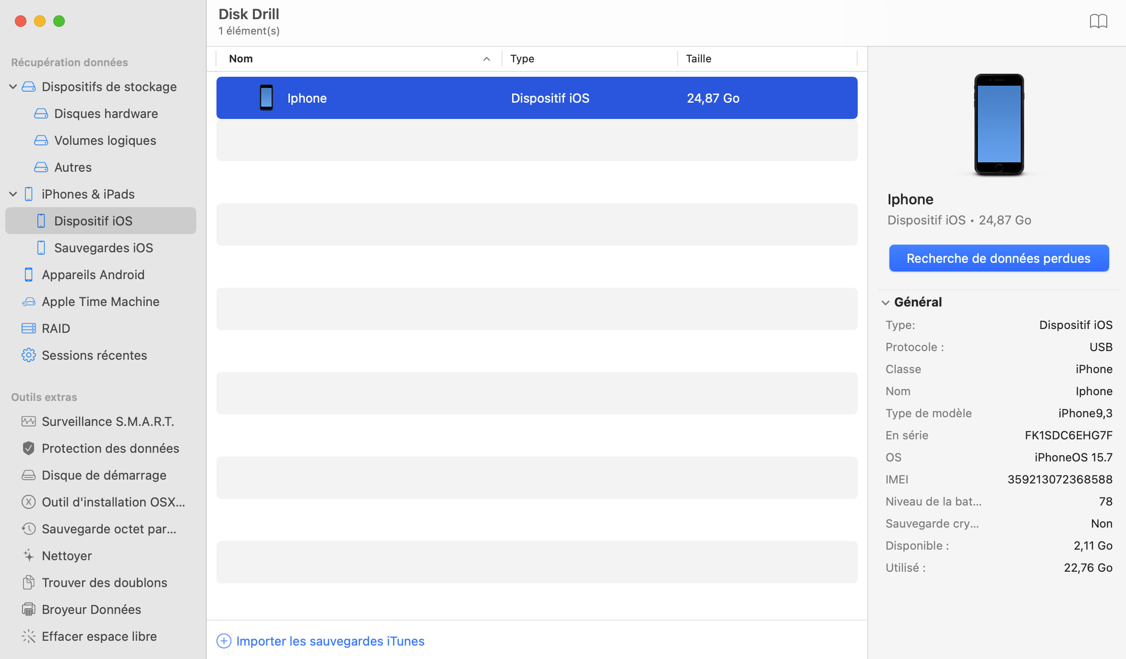Open Broyeur Données tool label
Viewport: 1126px width, 659px height.
91,610
